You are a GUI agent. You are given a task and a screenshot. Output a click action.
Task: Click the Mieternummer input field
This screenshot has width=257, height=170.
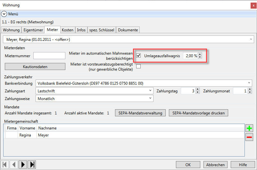[49, 56]
